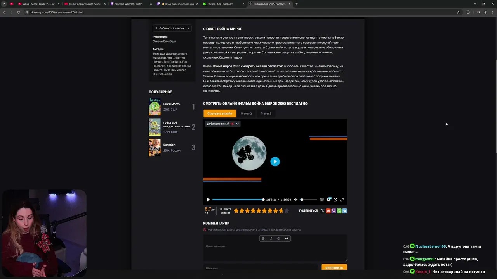Rate the film with the tenth star
The width and height of the screenshot is (497, 279).
point(287,211)
